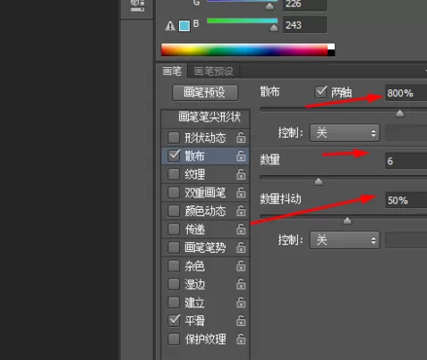
Task: Click the out-of-gamut warning triangle icon
Action: click(x=170, y=26)
